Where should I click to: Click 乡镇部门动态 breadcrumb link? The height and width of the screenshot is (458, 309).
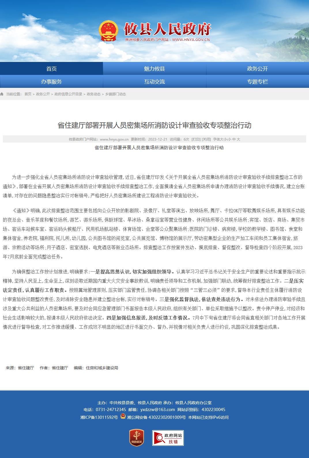[116, 94]
